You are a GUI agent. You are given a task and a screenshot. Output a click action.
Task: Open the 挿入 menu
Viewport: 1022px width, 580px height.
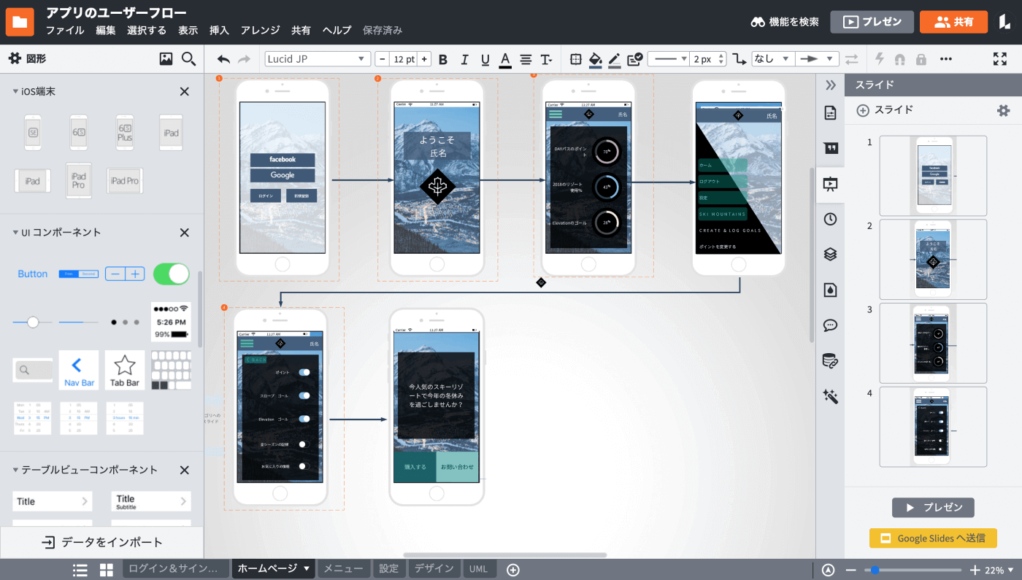[x=219, y=30]
